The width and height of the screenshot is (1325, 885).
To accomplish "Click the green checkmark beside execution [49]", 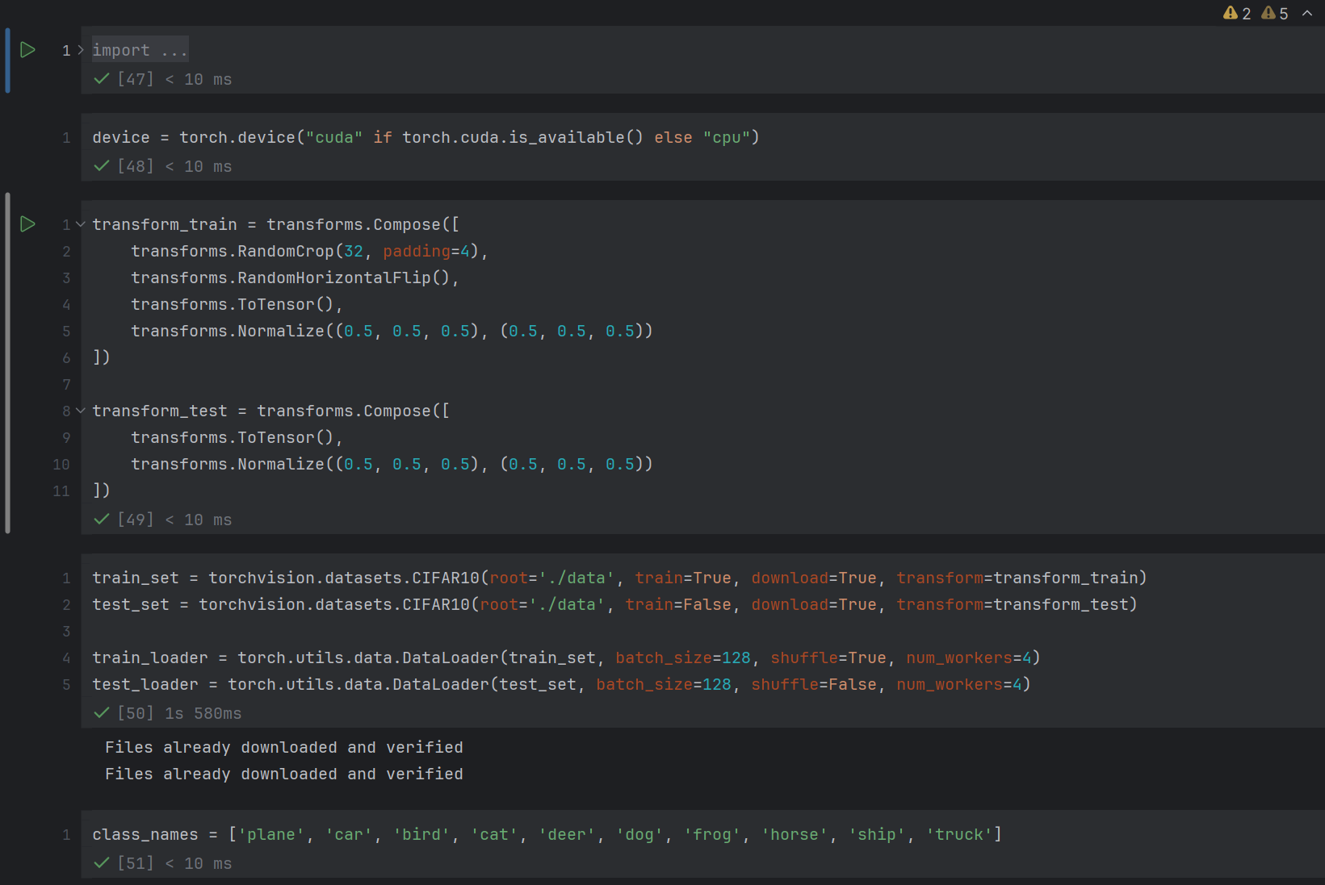I will coord(102,520).
